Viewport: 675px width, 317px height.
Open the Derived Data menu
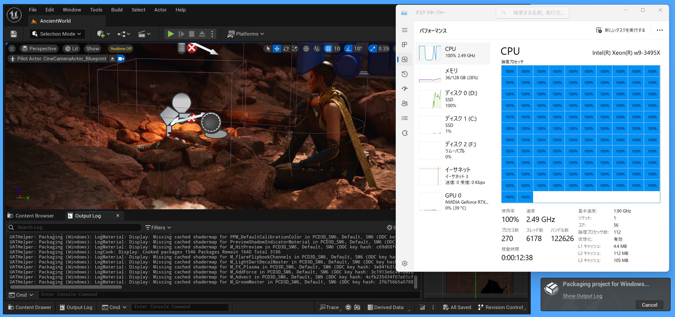tap(385, 307)
